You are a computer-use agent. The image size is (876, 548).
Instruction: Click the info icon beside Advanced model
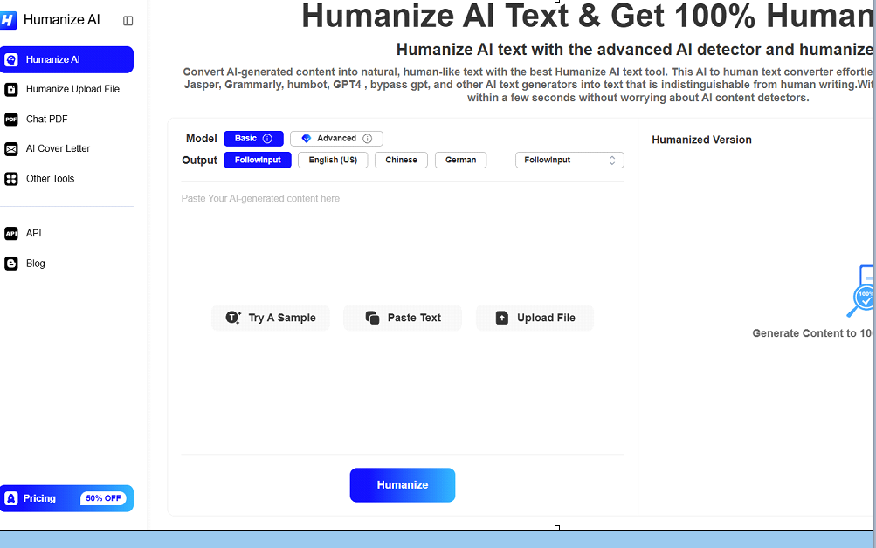point(367,139)
